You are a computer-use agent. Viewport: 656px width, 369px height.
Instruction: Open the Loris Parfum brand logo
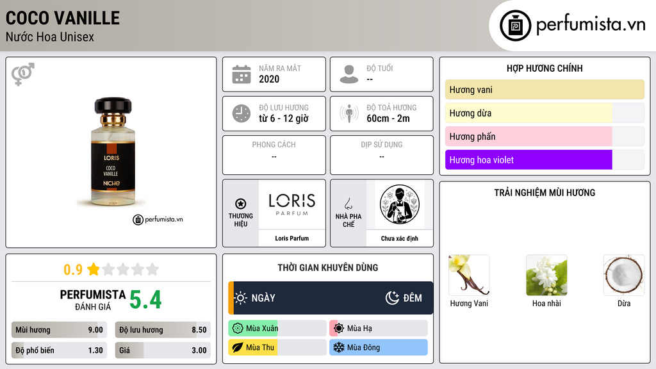coord(292,204)
